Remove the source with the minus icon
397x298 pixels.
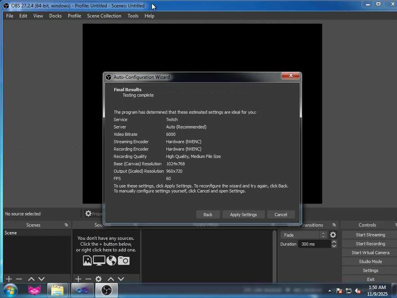pos(88,279)
